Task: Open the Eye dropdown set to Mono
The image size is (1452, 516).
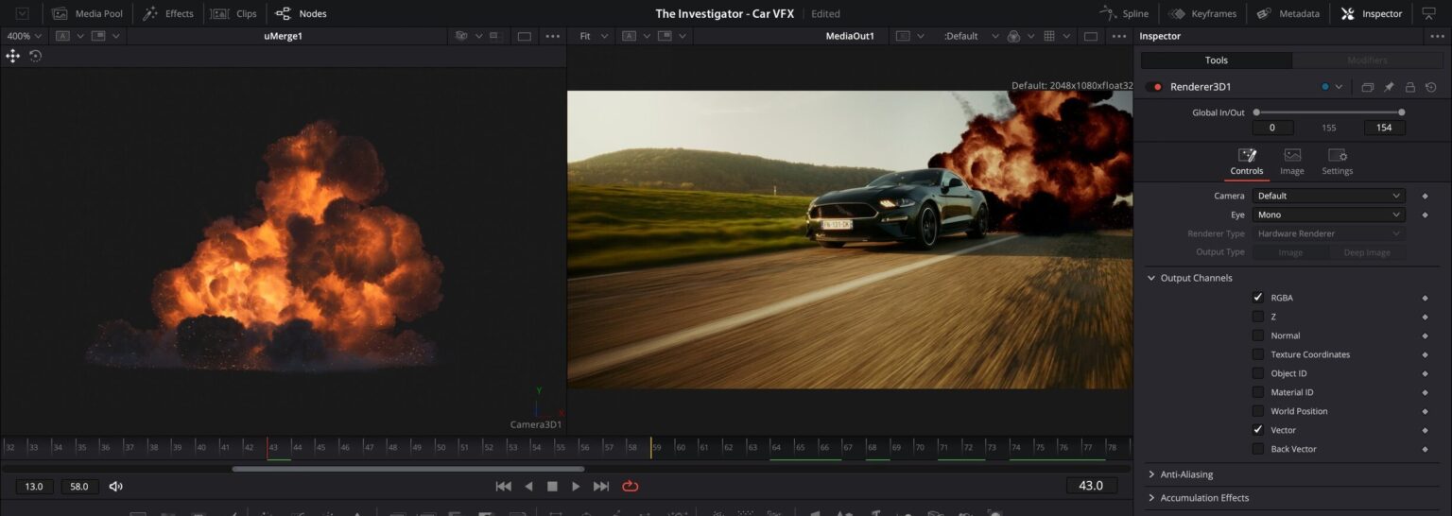Action: (x=1328, y=215)
